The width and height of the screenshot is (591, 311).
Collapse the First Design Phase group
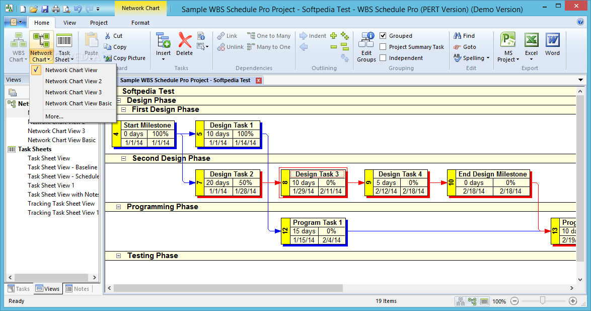pyautogui.click(x=124, y=109)
